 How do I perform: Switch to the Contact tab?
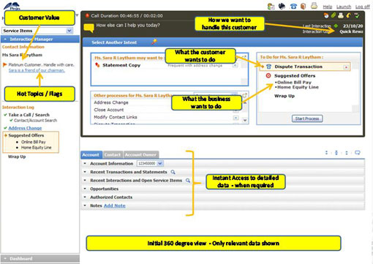pos(113,155)
